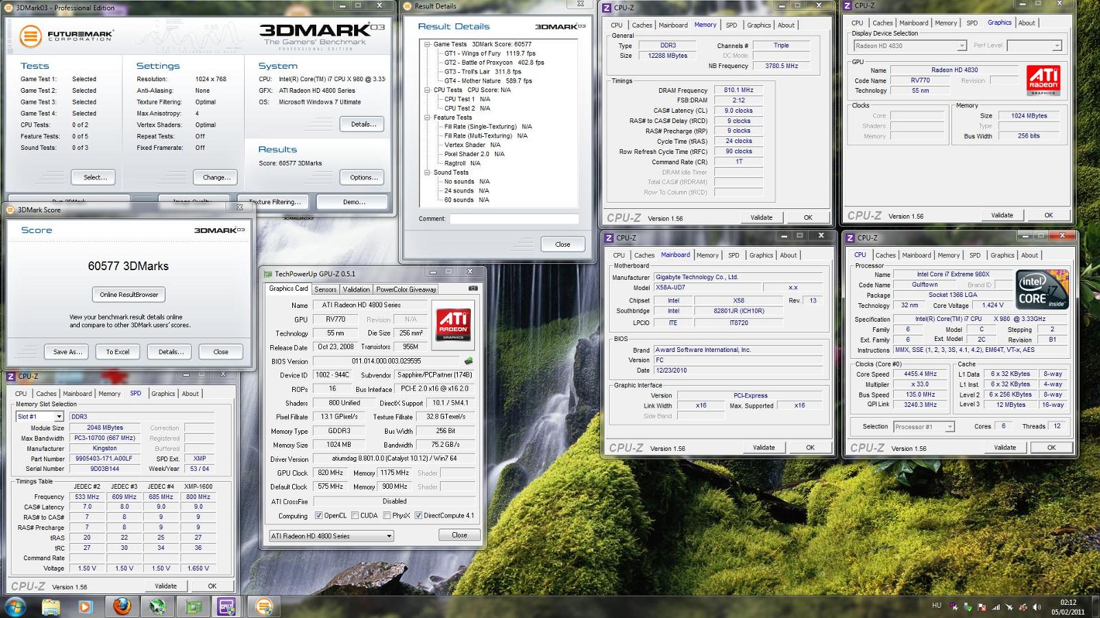The image size is (1100, 618).
Task: Click ATI Radeon logo in CPU-Z Graphics window
Action: point(1042,80)
